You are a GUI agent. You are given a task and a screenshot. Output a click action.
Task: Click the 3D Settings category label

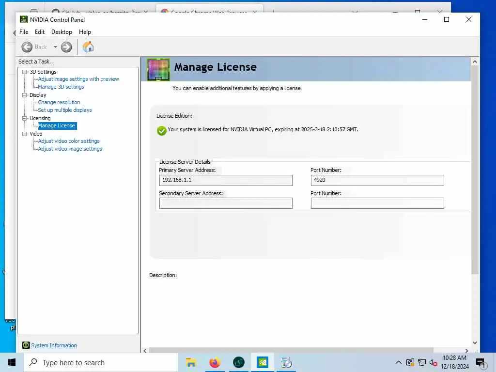[43, 72]
